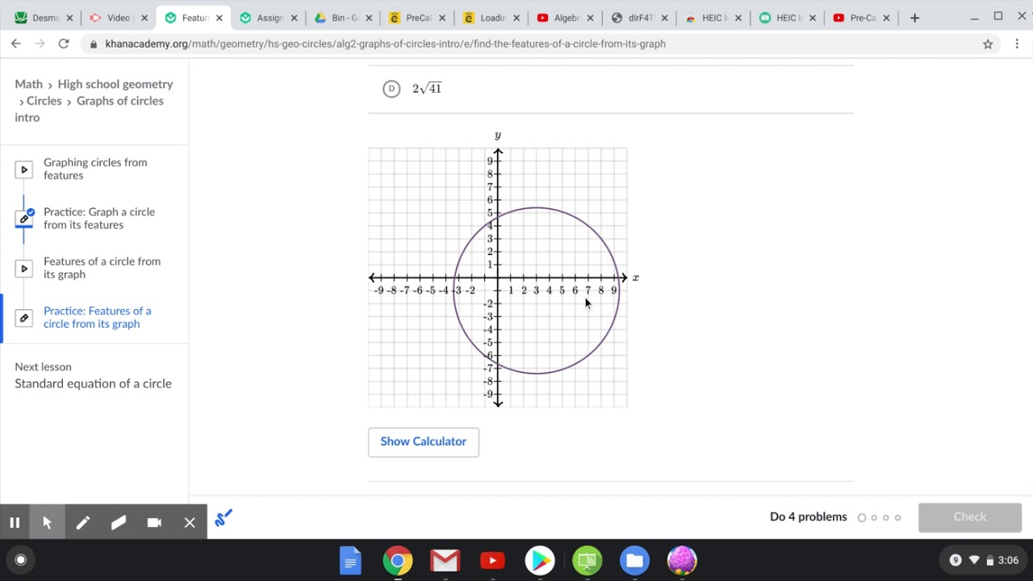Image resolution: width=1033 pixels, height=581 pixels.
Task: Switch to the Bin - Google Drive tab
Action: pyautogui.click(x=342, y=18)
